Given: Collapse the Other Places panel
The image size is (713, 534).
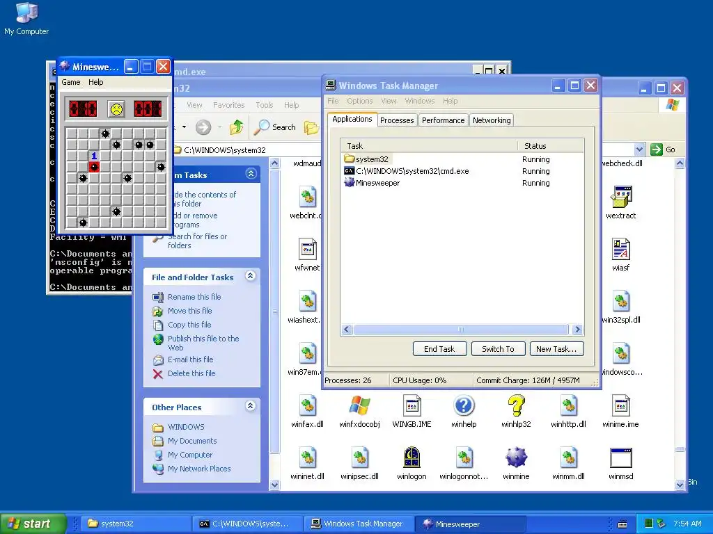Looking at the screenshot, I should (250, 405).
